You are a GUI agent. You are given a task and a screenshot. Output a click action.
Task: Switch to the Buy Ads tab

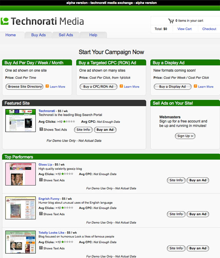pyautogui.click(x=38, y=35)
